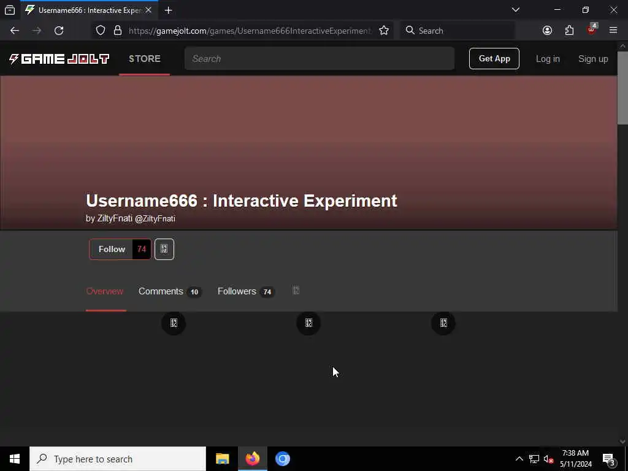628x471 pixels.
Task: Open the Firefox hamburger menu
Action: [613, 30]
